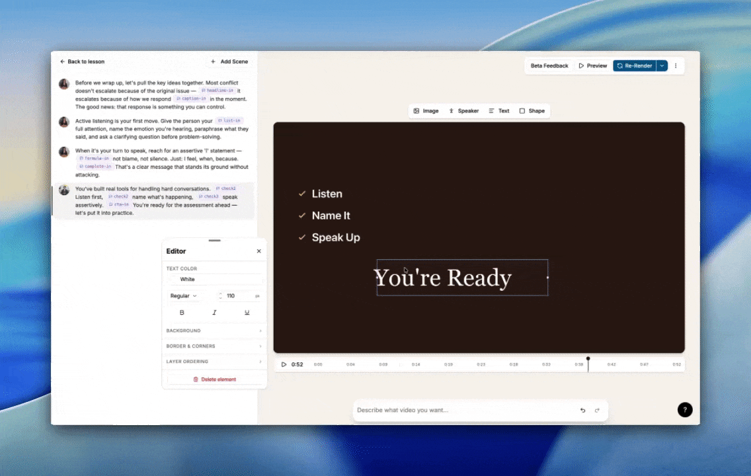Viewport: 751px width, 476px height.
Task: Select the check3 animation tag
Action: click(x=209, y=197)
